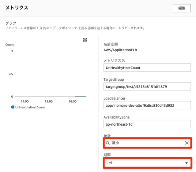Click the メトリクス名 input field
This screenshot has width=196, height=172.
point(147,68)
